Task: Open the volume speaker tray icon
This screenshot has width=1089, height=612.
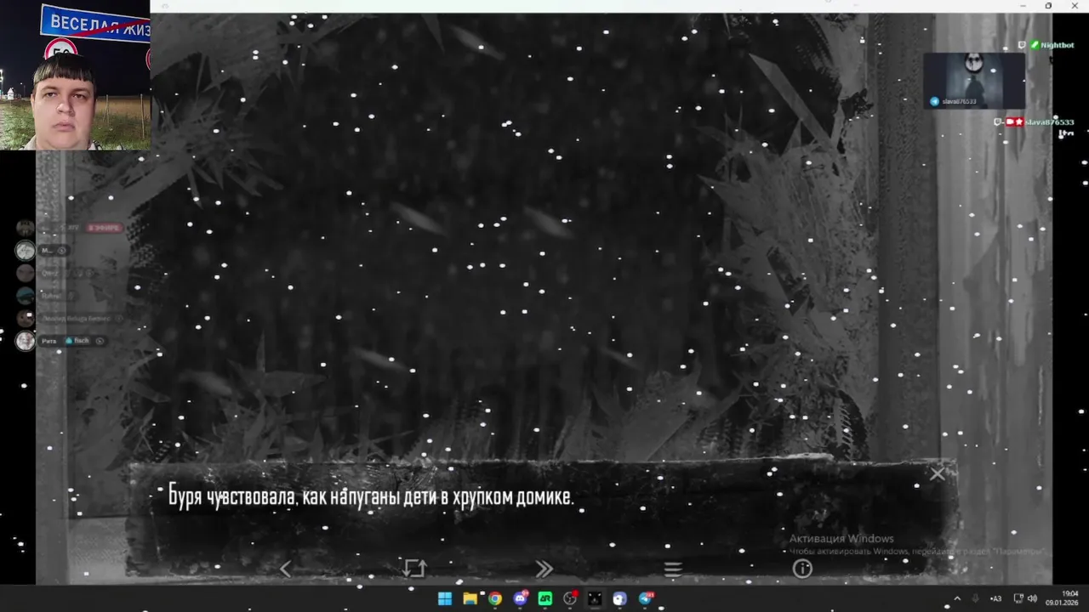Action: point(1032,598)
